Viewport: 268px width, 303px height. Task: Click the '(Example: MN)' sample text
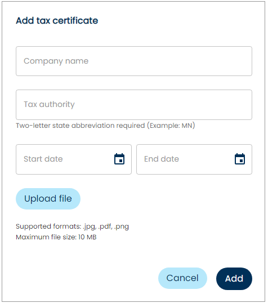pos(171,126)
